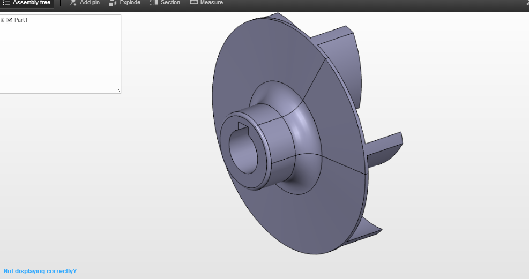Choose the Measure tool
This screenshot has width=529, height=279.
tap(206, 3)
